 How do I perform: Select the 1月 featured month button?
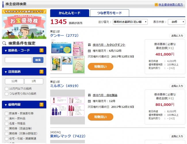(34, 81)
